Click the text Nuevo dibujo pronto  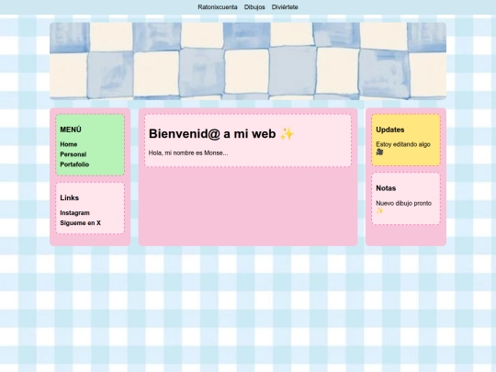[x=403, y=203]
